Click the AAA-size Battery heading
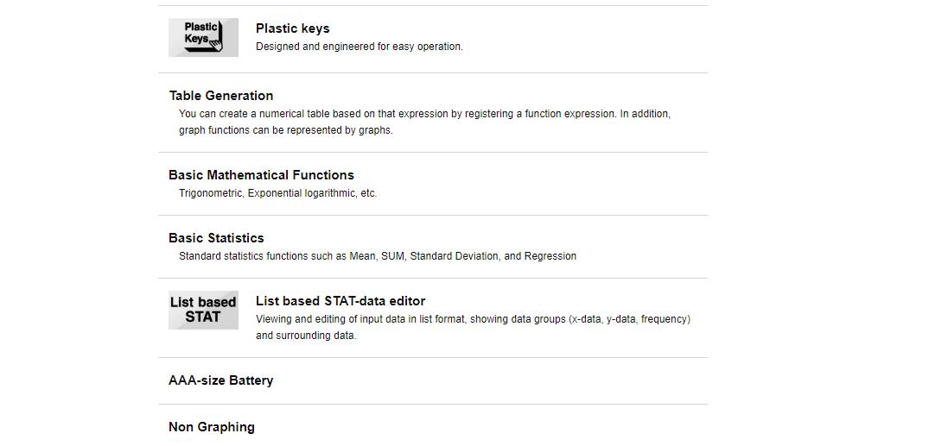This screenshot has width=929, height=446. [x=221, y=380]
